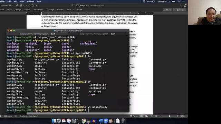Switch to Word's Layout tab
Screen dimensions: 221x124
coord(27,10)
